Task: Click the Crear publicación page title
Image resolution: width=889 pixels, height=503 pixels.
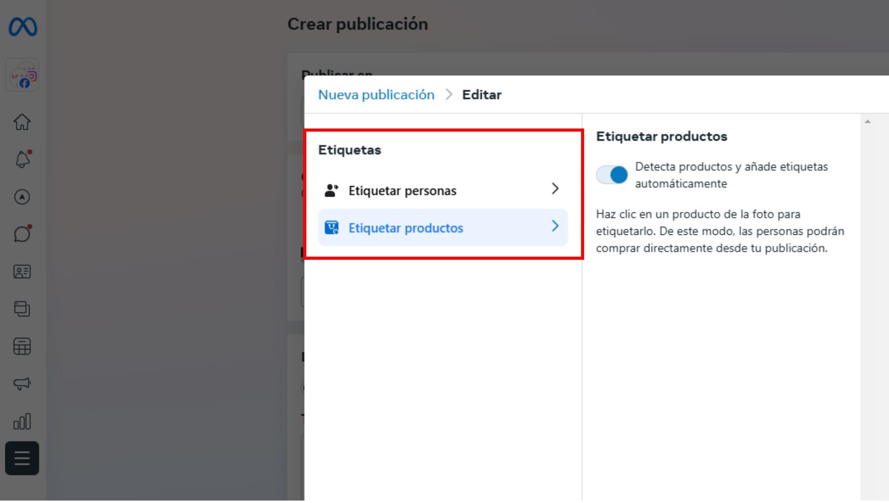Action: click(x=357, y=24)
